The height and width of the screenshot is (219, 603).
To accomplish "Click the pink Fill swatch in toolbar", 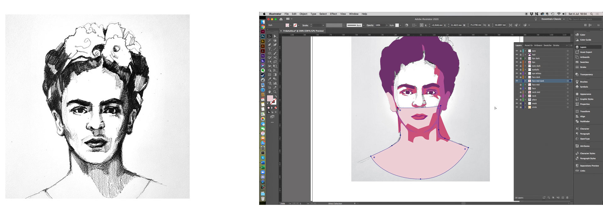I will pyautogui.click(x=270, y=99).
